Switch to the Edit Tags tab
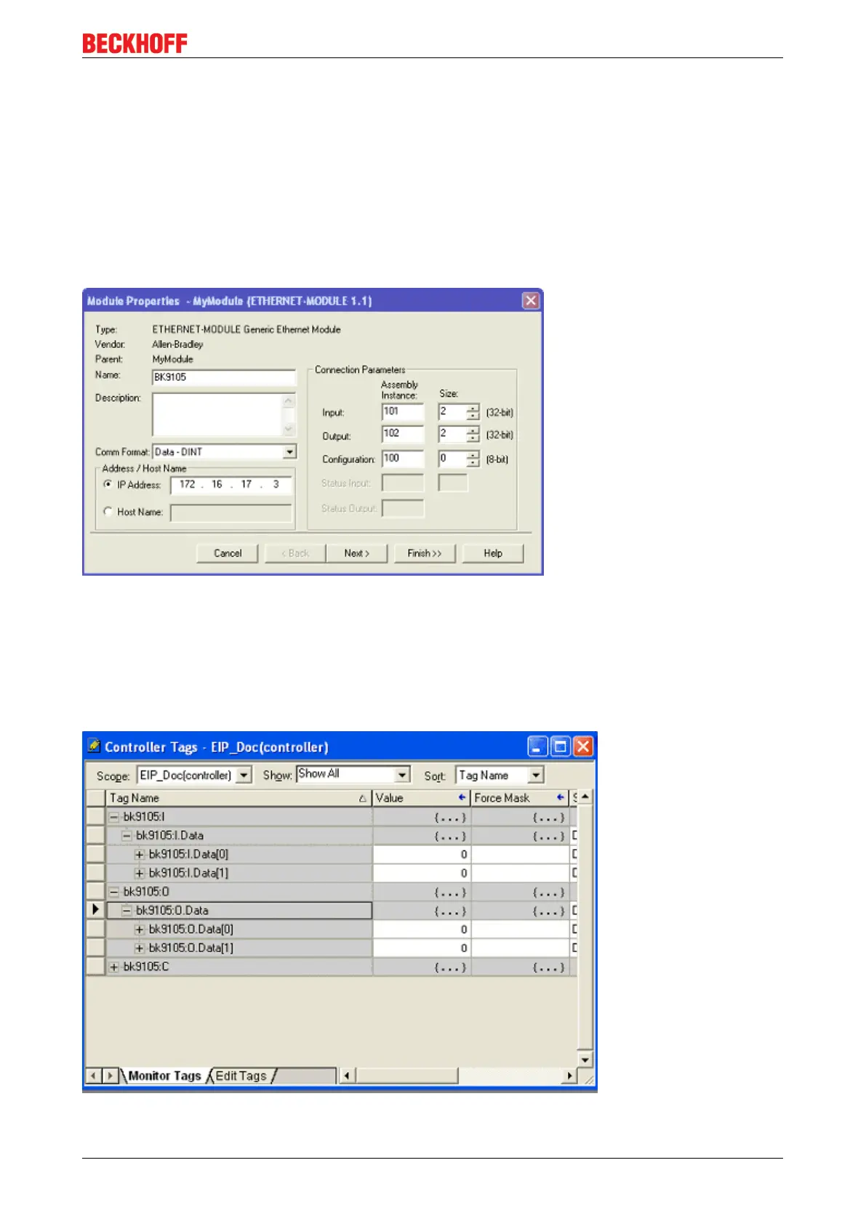 pyautogui.click(x=241, y=1076)
